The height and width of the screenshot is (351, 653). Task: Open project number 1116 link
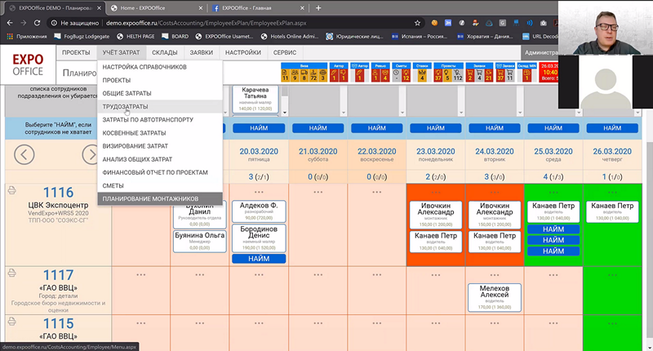(x=58, y=193)
